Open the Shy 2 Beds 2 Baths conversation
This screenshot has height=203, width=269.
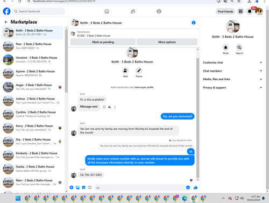(32, 142)
